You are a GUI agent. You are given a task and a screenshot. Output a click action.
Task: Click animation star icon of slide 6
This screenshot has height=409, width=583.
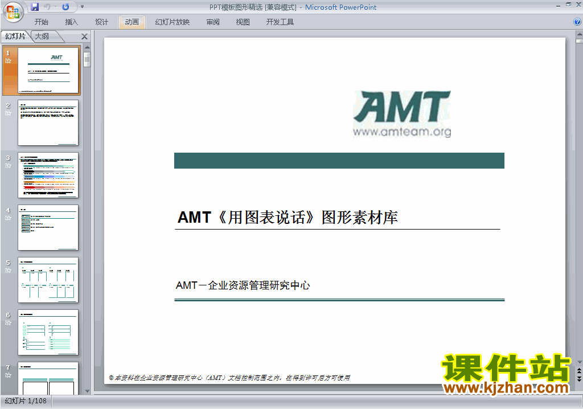coord(8,323)
